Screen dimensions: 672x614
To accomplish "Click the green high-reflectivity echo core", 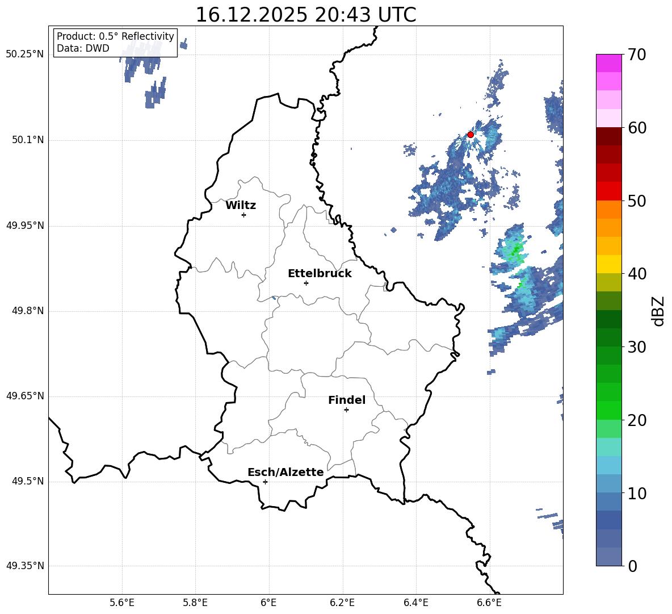I will pyautogui.click(x=516, y=248).
